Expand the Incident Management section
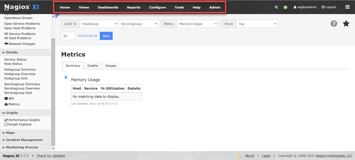Viewport: 355px width, 160px height. pyautogui.click(x=25, y=140)
